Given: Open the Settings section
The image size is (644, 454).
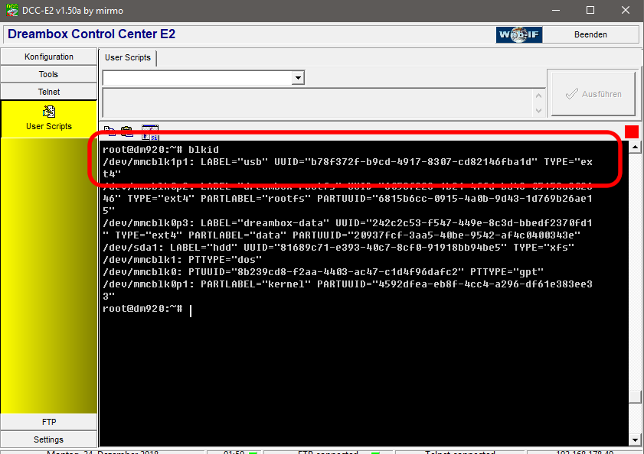Looking at the screenshot, I should click(x=49, y=439).
